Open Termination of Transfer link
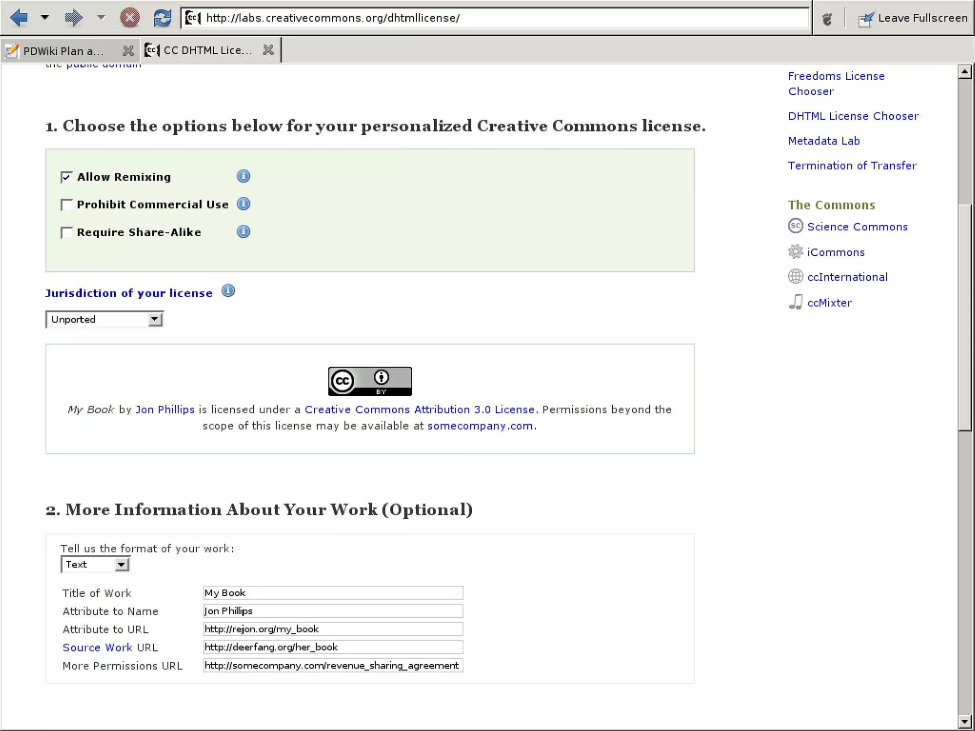Screen dimensions: 975x731 852,166
